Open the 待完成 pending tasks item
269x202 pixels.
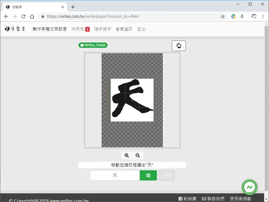(80, 29)
